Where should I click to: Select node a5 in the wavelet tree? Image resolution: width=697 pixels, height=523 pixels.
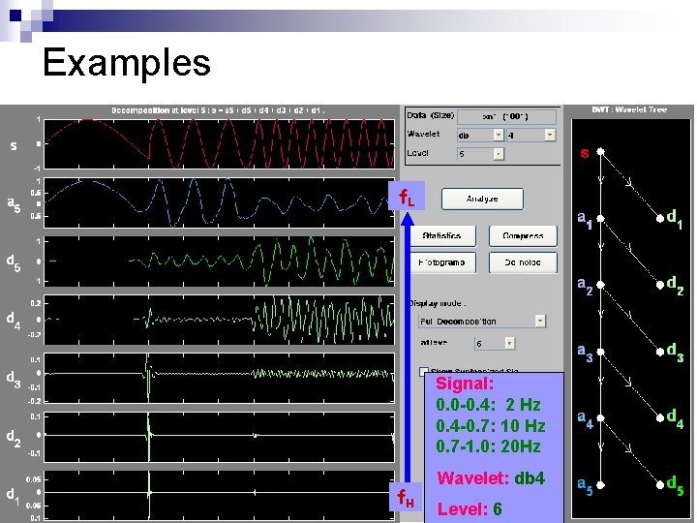point(600,485)
